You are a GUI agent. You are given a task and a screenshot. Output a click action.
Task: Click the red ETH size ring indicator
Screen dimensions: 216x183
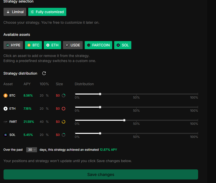64,109
